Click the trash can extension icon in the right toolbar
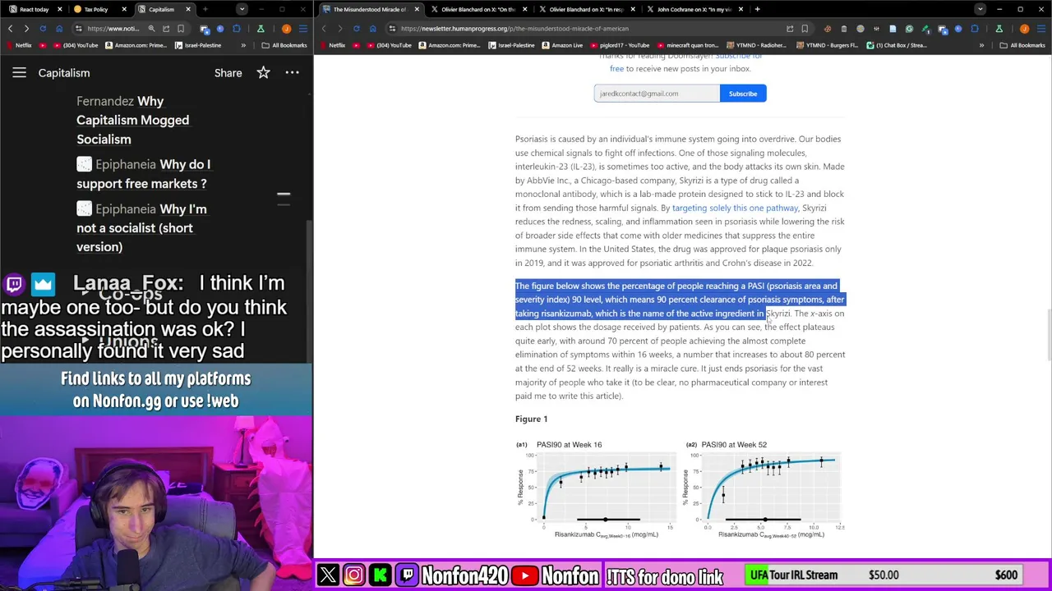The image size is (1052, 591). (x=844, y=29)
